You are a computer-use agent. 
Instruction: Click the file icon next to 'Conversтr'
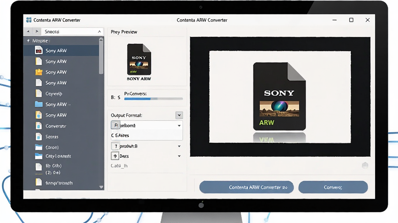point(38,126)
